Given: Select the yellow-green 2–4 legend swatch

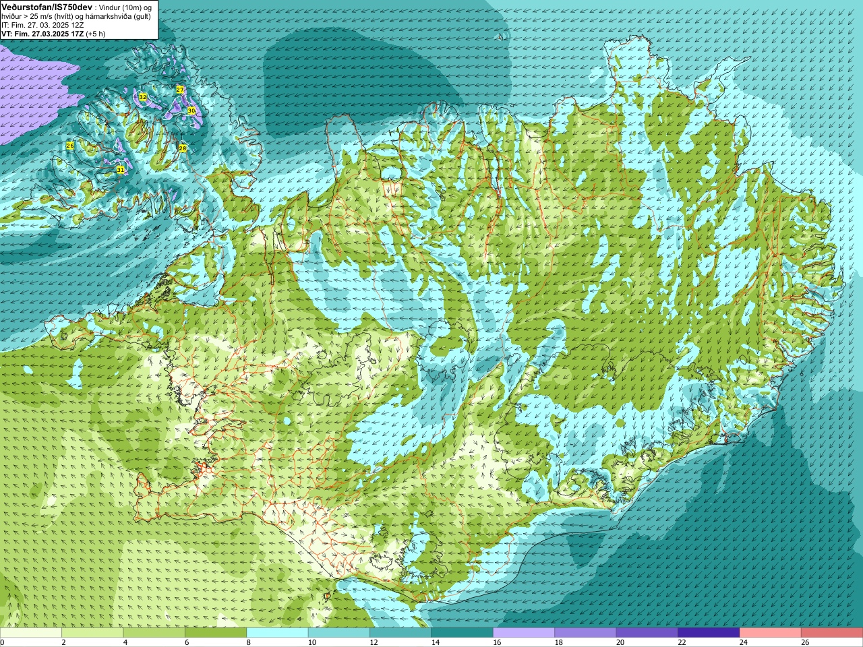Looking at the screenshot, I should [92, 633].
